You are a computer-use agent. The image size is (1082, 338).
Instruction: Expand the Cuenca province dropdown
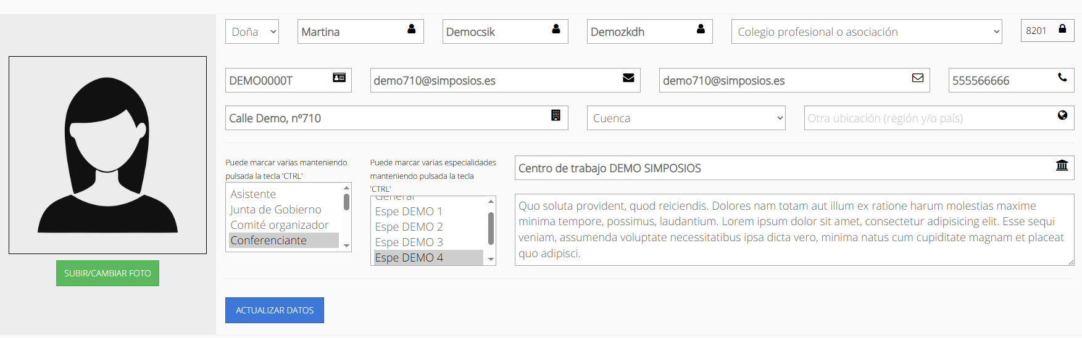(x=686, y=118)
